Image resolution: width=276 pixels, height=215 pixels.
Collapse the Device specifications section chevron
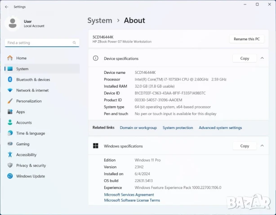click(264, 58)
